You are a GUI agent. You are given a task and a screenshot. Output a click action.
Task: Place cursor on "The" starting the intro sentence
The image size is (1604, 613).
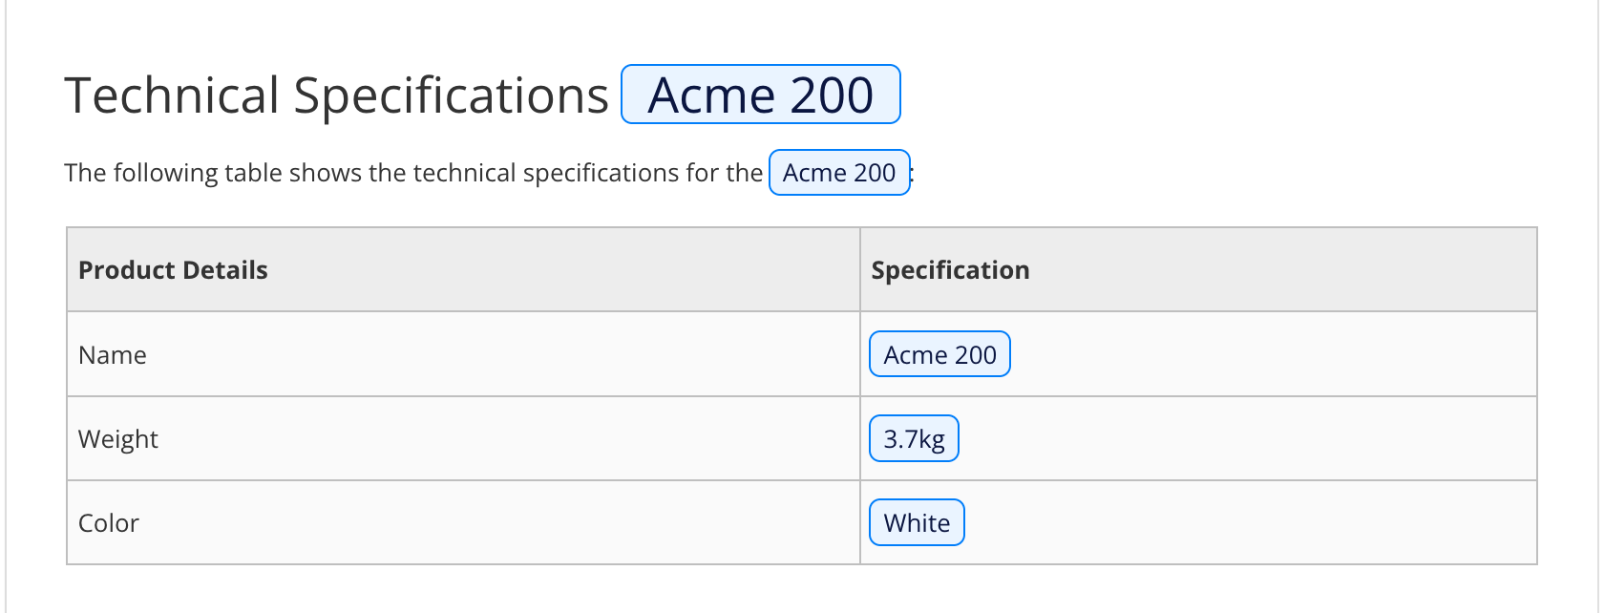(85, 173)
